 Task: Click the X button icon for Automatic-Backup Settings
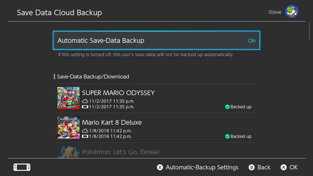click(160, 167)
